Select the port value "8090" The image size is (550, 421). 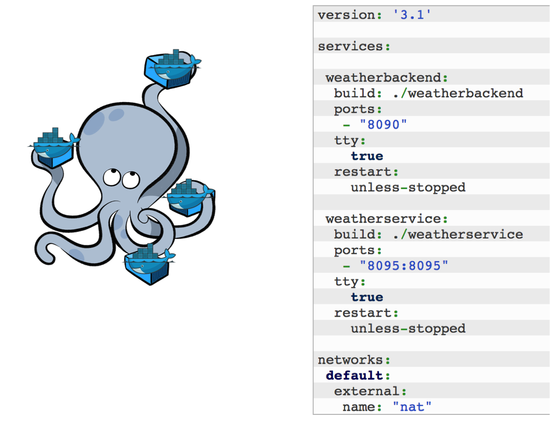coord(383,125)
